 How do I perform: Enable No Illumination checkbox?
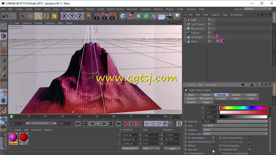point(213,138)
